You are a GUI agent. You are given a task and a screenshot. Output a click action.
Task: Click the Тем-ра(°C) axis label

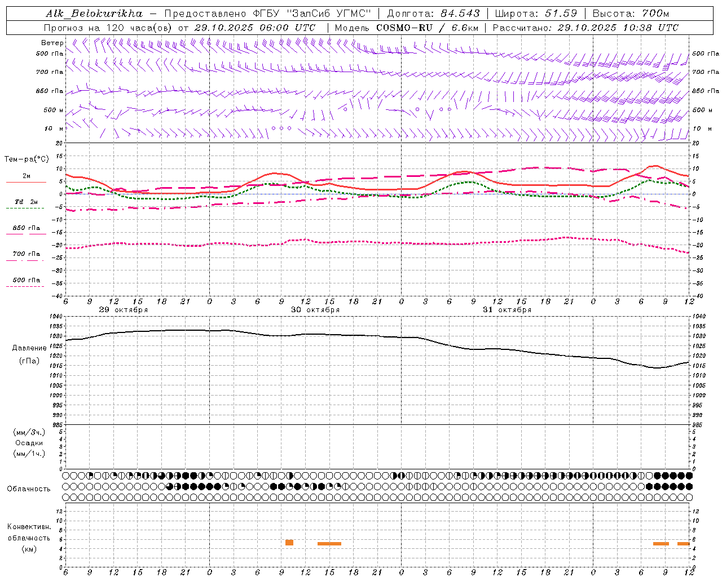[x=27, y=159]
